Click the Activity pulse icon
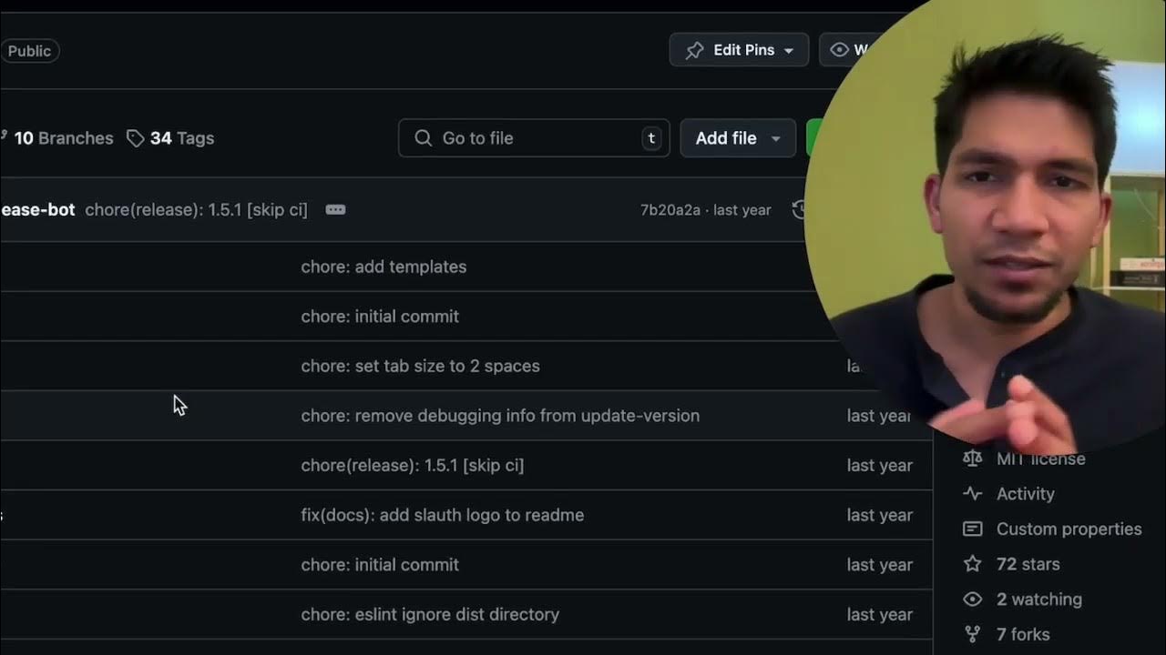The image size is (1166, 655). coord(973,494)
